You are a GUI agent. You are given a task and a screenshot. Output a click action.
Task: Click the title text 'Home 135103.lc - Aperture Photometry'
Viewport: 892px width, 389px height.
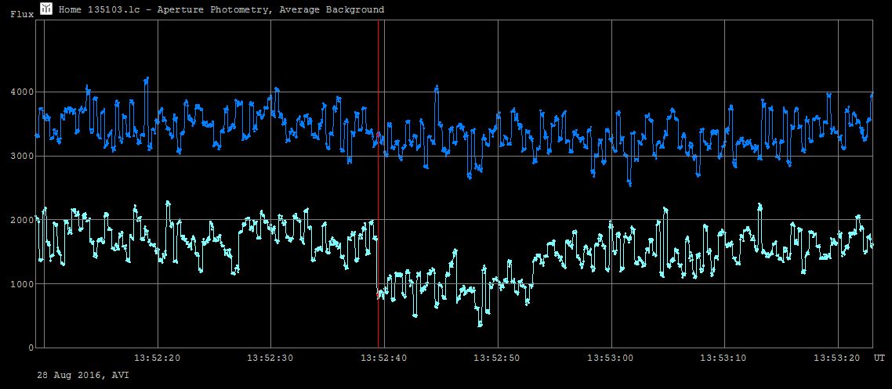pos(158,9)
